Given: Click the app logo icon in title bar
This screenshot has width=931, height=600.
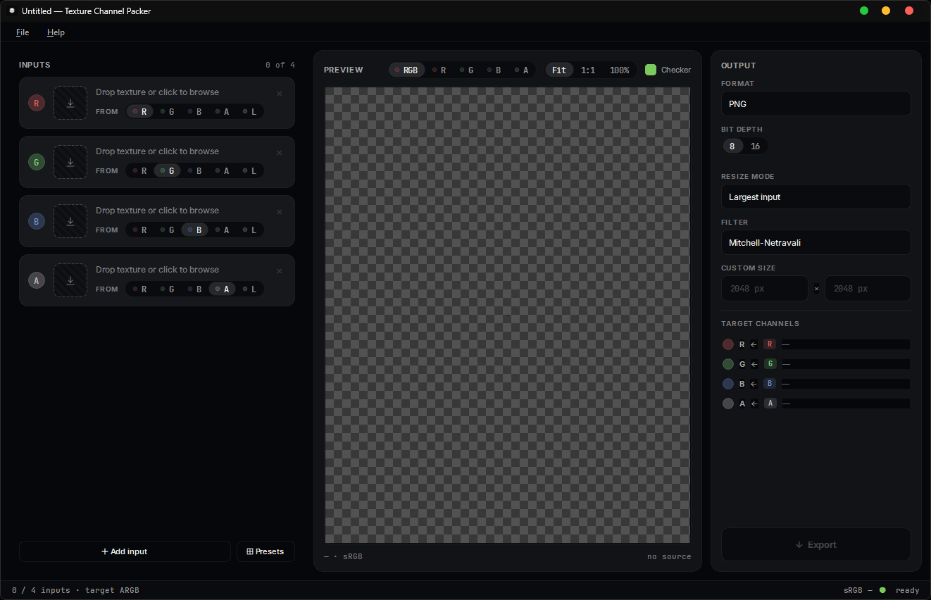Looking at the screenshot, I should (12, 11).
